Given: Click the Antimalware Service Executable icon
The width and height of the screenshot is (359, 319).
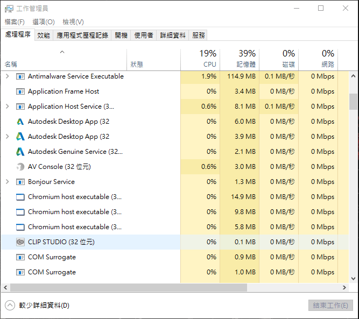Looking at the screenshot, I should click(20, 76).
